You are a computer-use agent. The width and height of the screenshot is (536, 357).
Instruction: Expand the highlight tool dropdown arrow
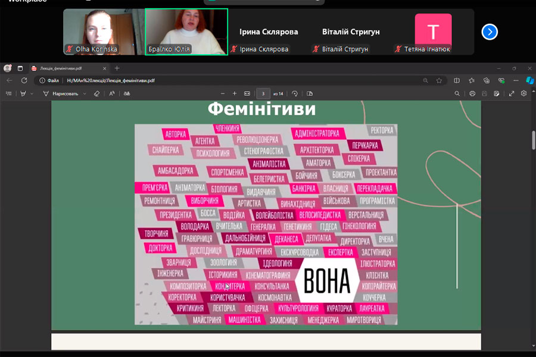(x=32, y=93)
